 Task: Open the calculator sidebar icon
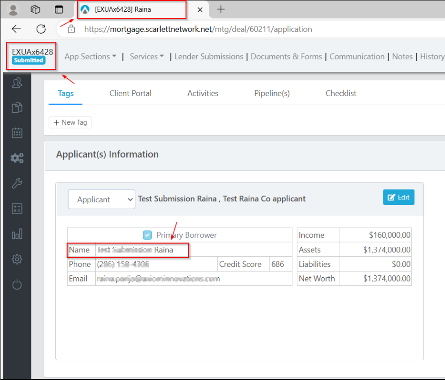point(17,209)
